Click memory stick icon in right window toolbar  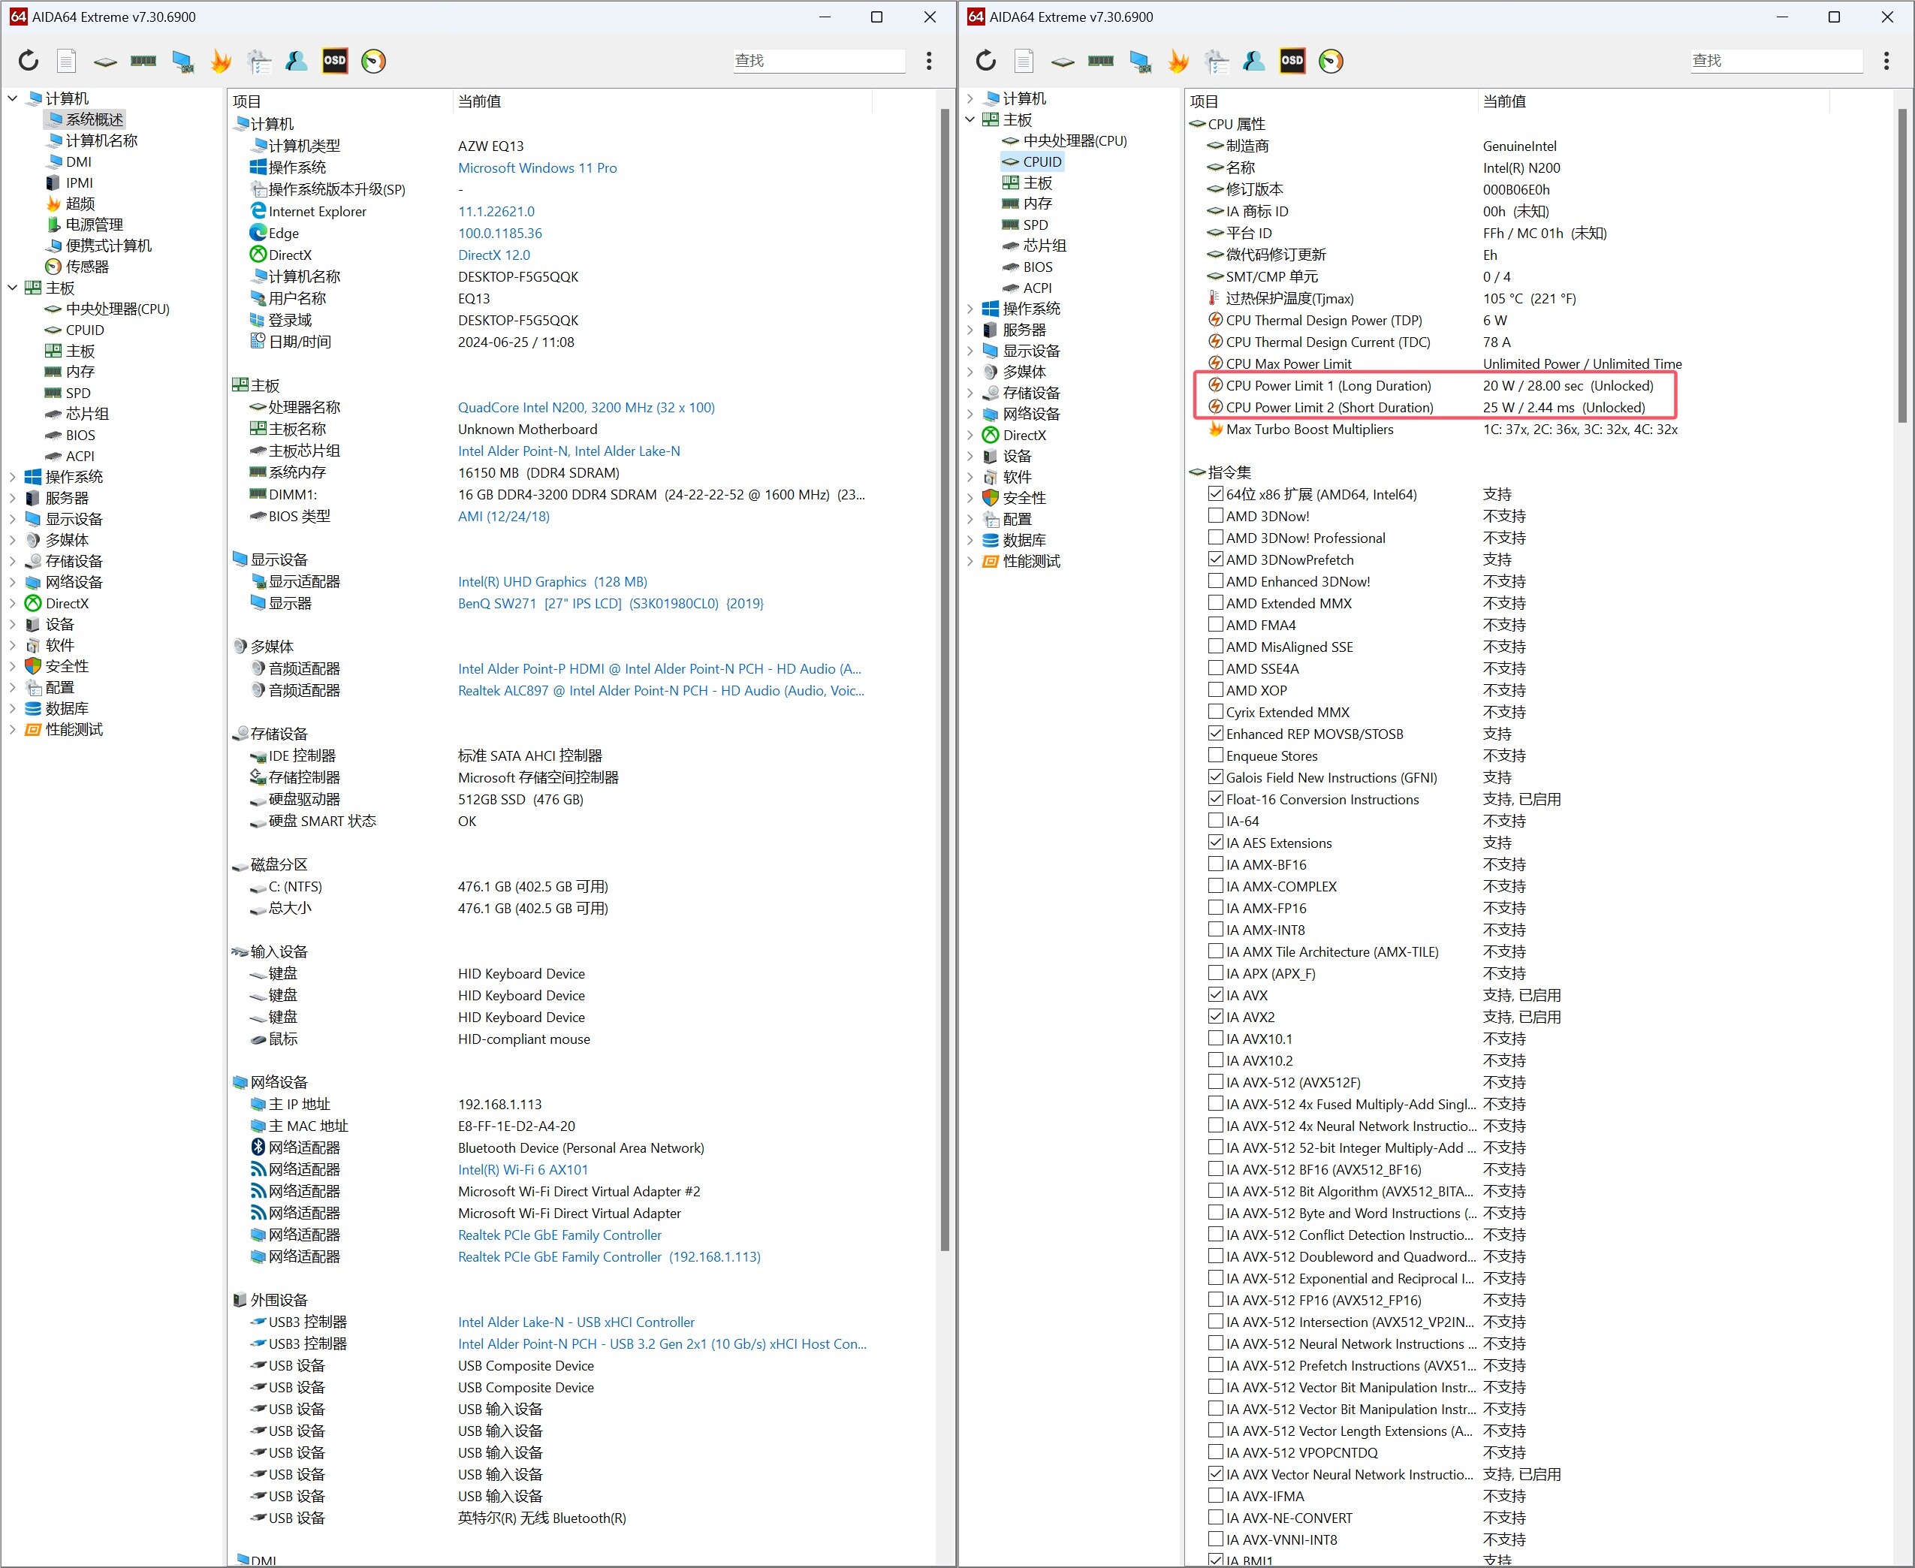point(1100,61)
